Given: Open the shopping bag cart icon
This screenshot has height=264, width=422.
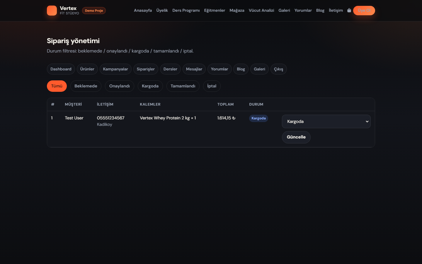Looking at the screenshot, I should (349, 10).
